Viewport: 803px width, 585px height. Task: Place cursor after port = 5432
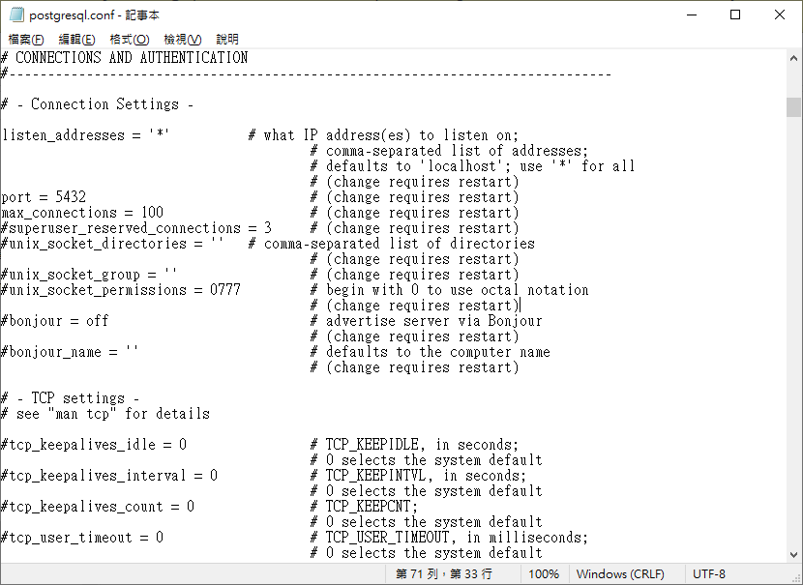(x=86, y=197)
